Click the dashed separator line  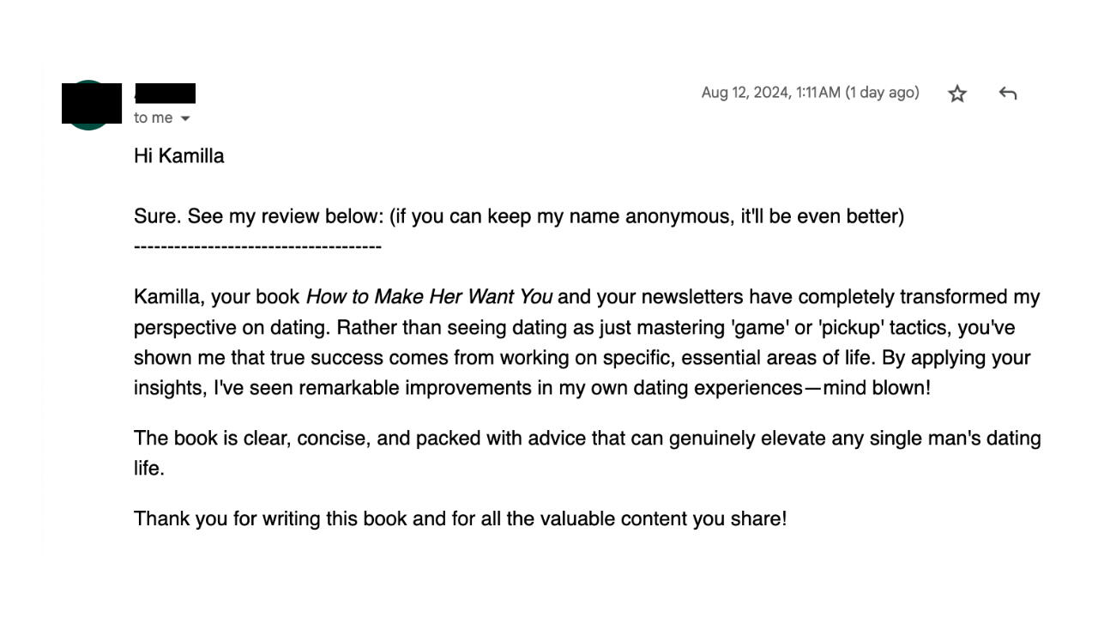(x=257, y=247)
